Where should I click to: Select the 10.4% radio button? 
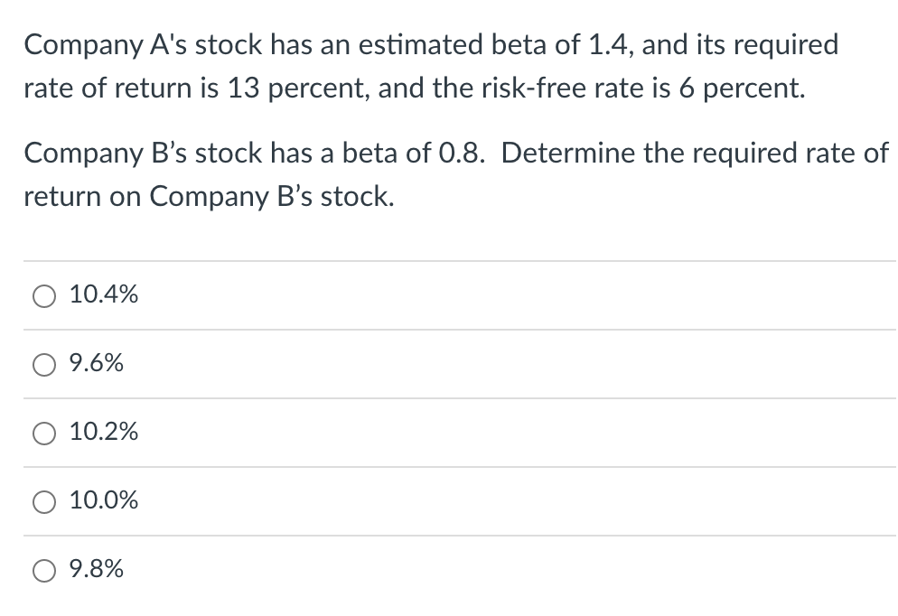tap(44, 296)
